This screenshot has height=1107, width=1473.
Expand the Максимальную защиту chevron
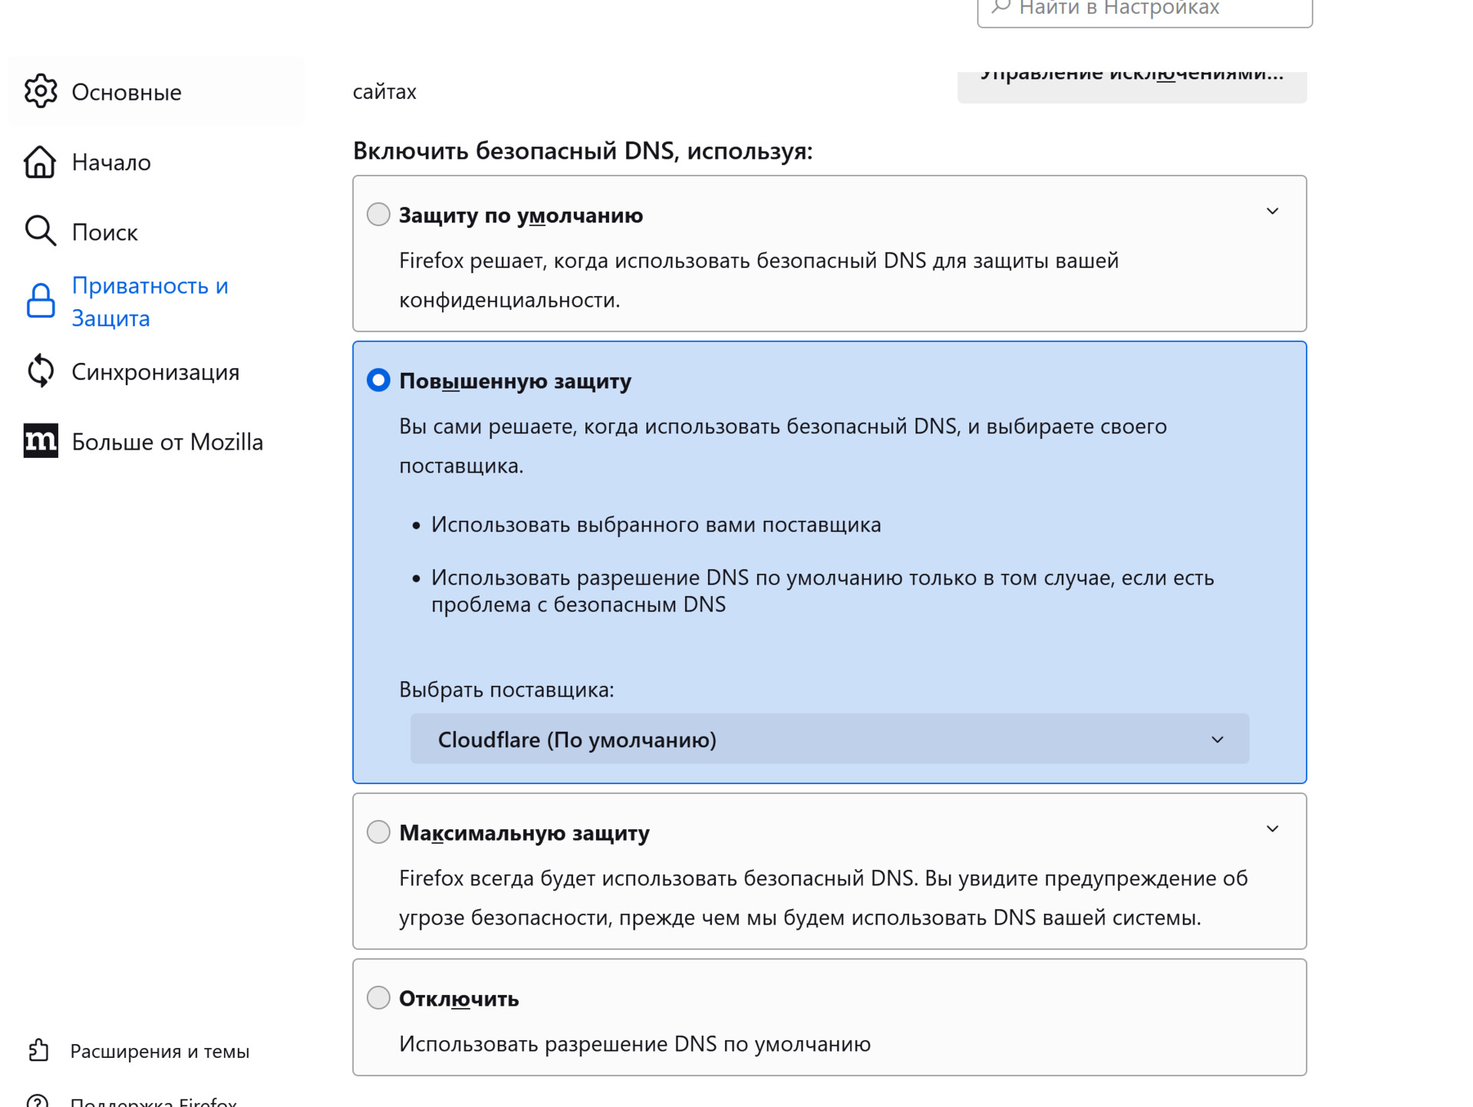pyautogui.click(x=1272, y=829)
